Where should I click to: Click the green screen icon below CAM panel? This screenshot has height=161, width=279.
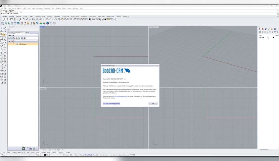23,149
